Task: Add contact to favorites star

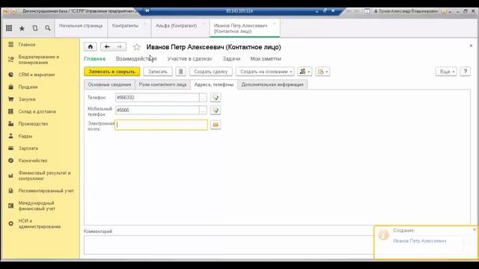Action: [136, 47]
